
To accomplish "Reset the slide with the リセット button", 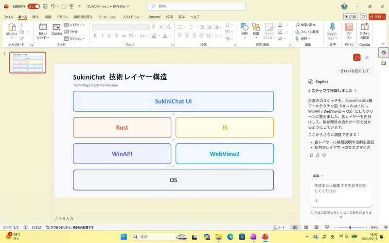I will [71, 32].
